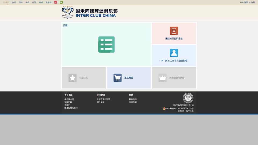Viewport: 258px width, 145px height.
Task: Click the INTER CLUB CHINA banner title
Action: click(x=96, y=16)
